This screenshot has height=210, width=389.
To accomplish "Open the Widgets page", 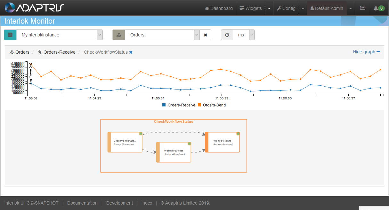I will coord(251,8).
